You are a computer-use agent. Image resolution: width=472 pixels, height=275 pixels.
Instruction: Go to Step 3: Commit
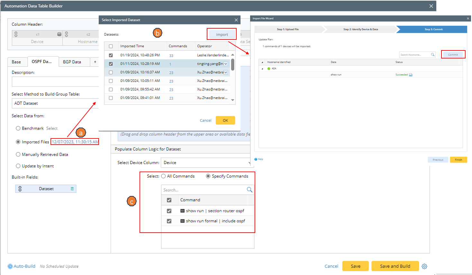tap(433, 29)
